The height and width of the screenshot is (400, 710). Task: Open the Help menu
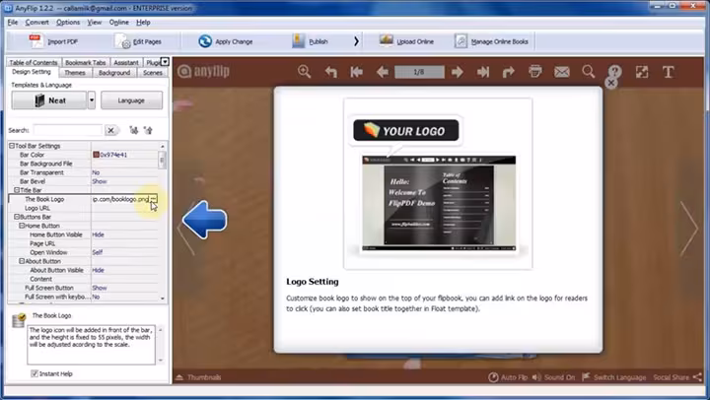pyautogui.click(x=143, y=23)
